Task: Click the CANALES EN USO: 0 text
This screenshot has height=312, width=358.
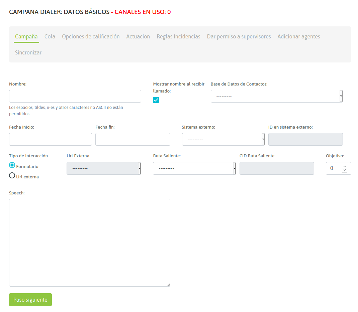Action: [x=143, y=12]
